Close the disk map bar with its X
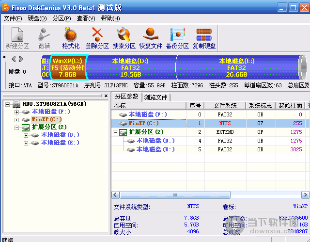Screen dimensions: 310x242 coord(4,57)
